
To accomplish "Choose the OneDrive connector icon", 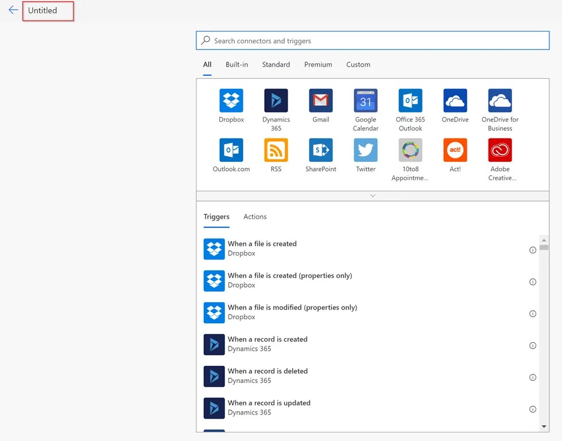I will point(455,100).
